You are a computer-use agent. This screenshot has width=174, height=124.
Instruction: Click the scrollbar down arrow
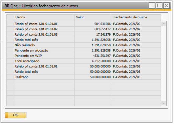(164, 103)
